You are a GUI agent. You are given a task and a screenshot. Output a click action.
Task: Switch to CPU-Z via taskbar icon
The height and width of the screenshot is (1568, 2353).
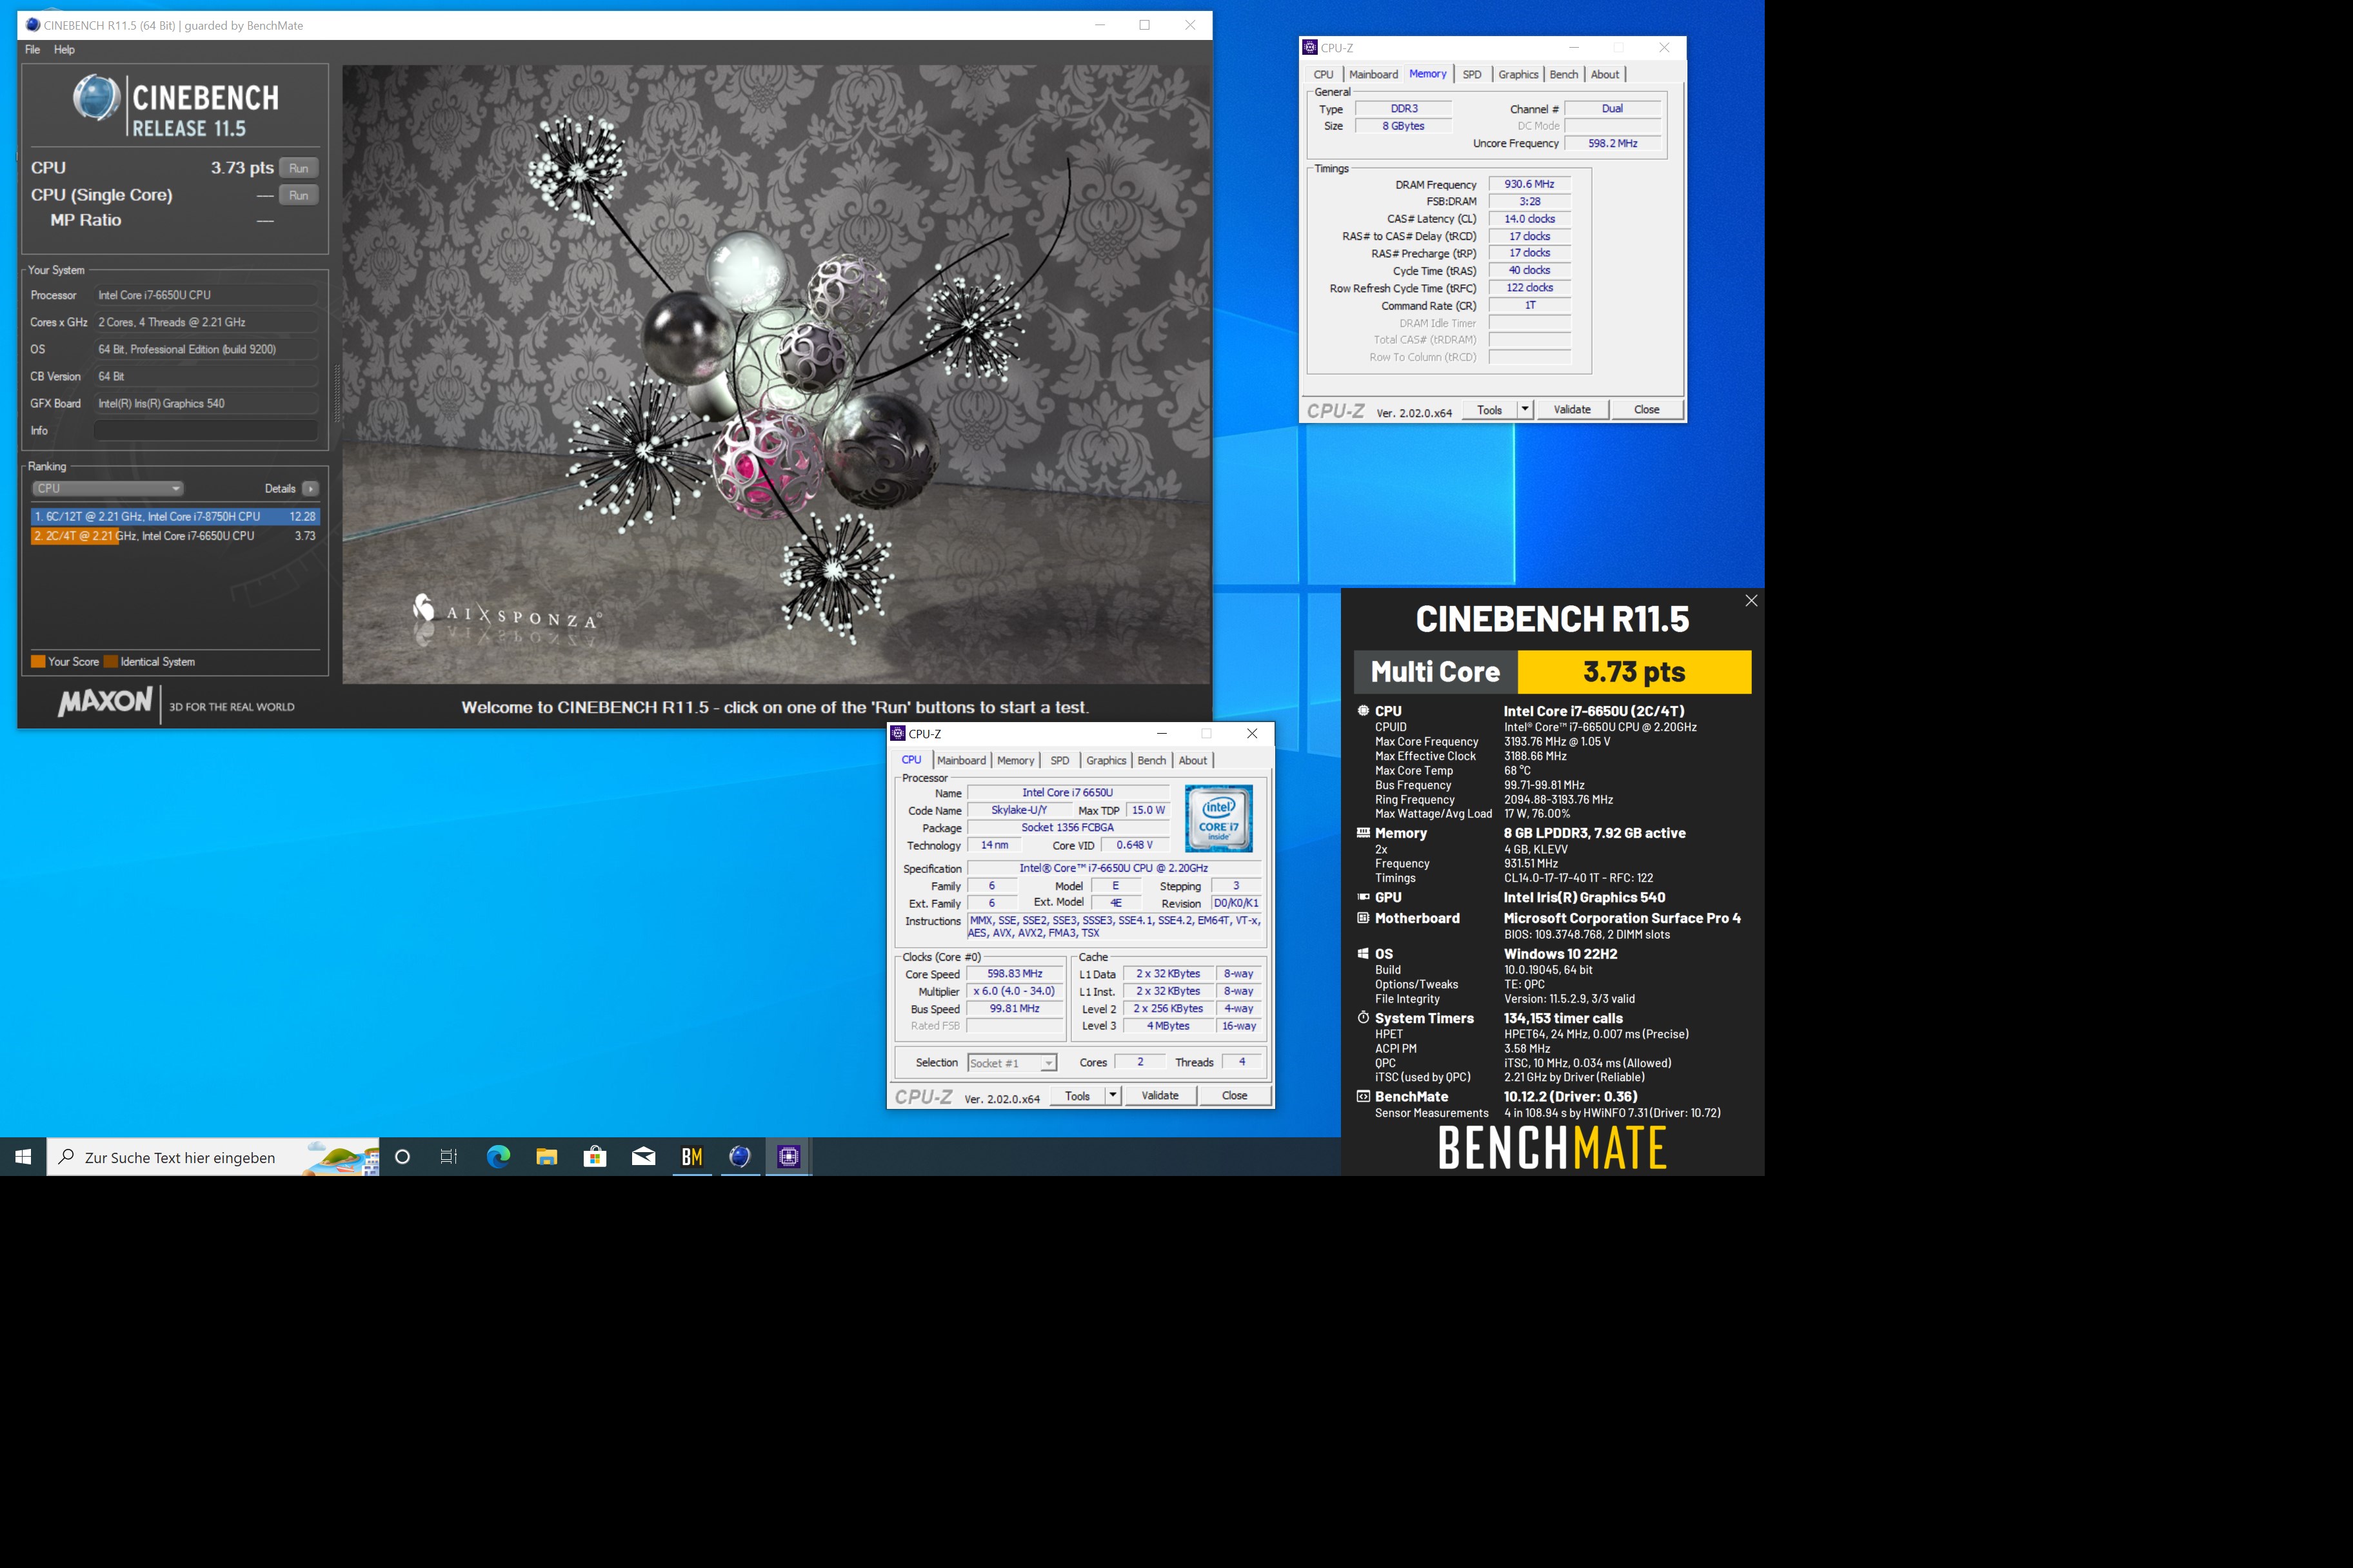point(788,1156)
